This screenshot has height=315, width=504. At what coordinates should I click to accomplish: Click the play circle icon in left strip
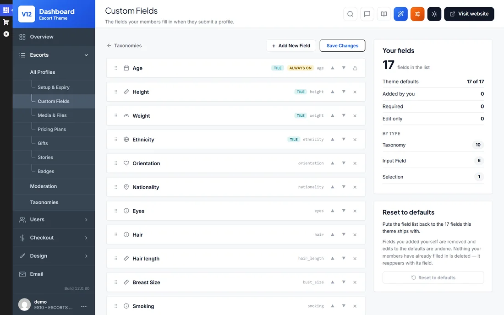(6, 34)
